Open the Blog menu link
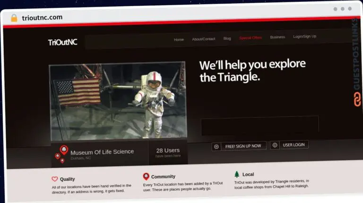Screen dimensions: 363x203 click(227, 38)
